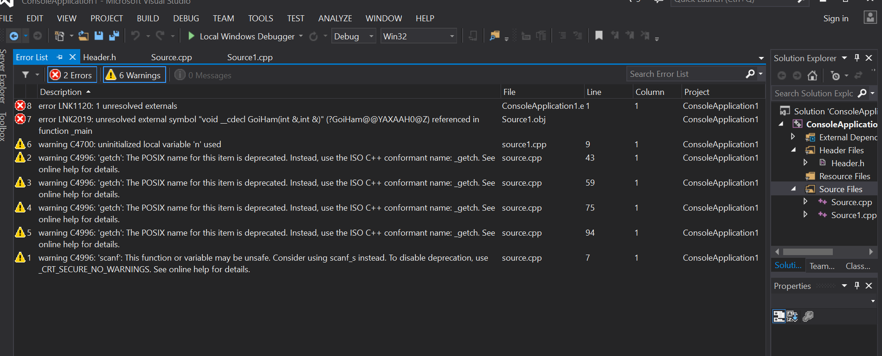Click the Error List filter funnel icon

coord(26,75)
